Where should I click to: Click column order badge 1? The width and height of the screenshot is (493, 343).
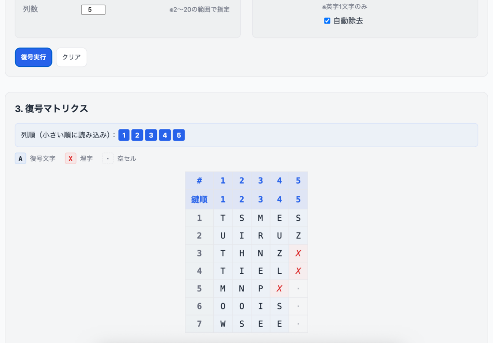click(124, 135)
